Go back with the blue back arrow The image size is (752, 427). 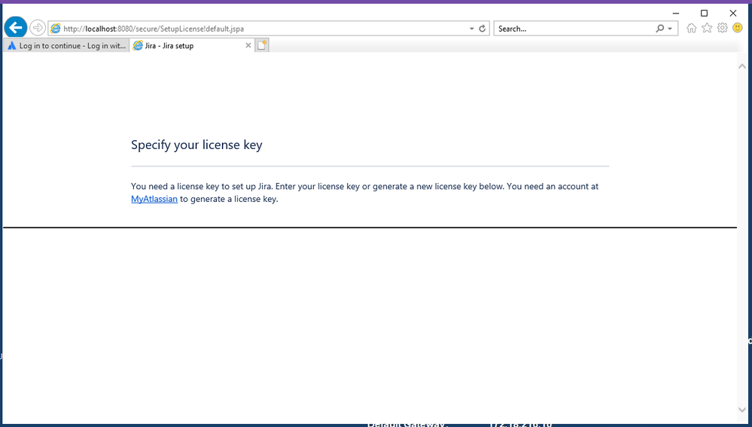pos(16,28)
